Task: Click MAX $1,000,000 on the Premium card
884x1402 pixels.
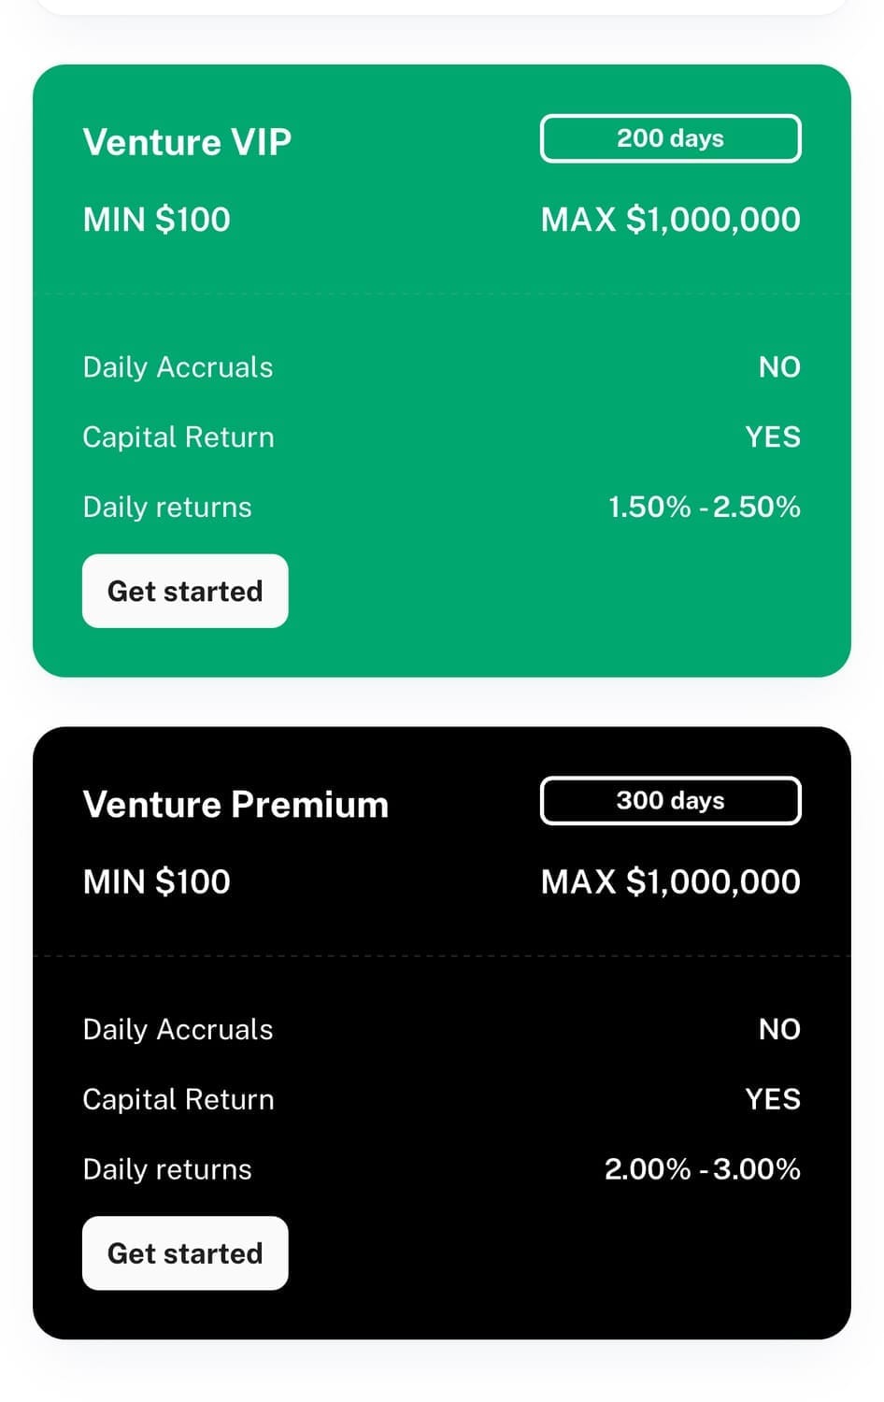Action: pos(670,881)
